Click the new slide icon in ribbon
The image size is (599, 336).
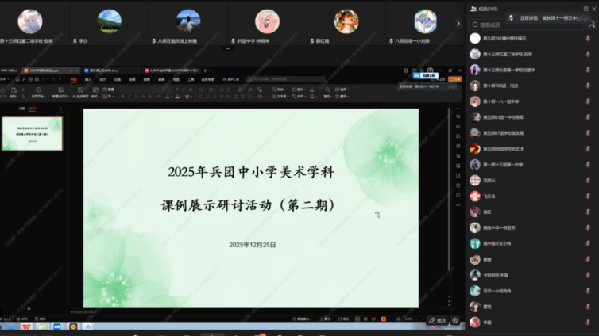(60, 90)
